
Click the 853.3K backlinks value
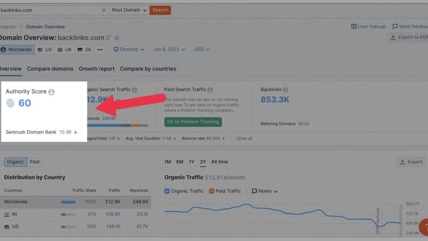[275, 99]
